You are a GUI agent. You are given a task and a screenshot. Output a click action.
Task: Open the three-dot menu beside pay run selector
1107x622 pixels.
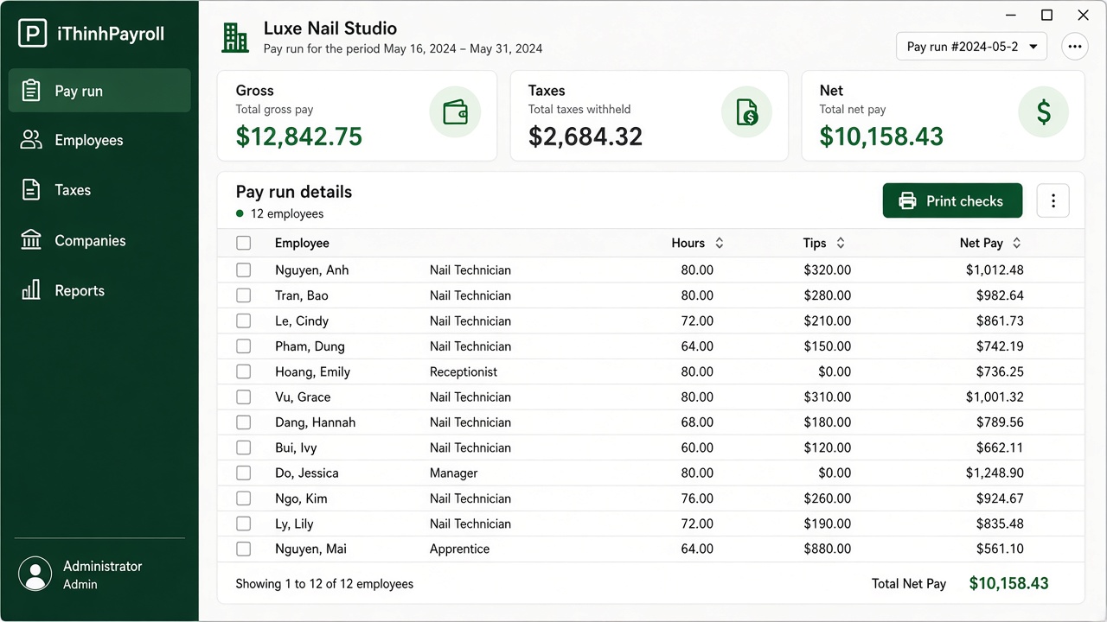click(x=1074, y=47)
